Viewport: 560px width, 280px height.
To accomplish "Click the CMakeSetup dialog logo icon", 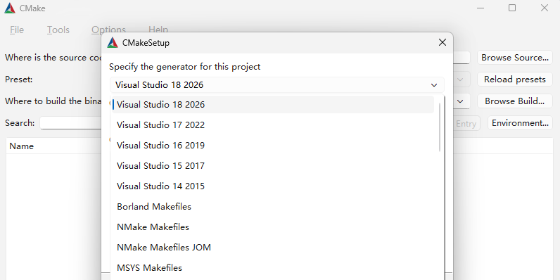I will click(113, 42).
